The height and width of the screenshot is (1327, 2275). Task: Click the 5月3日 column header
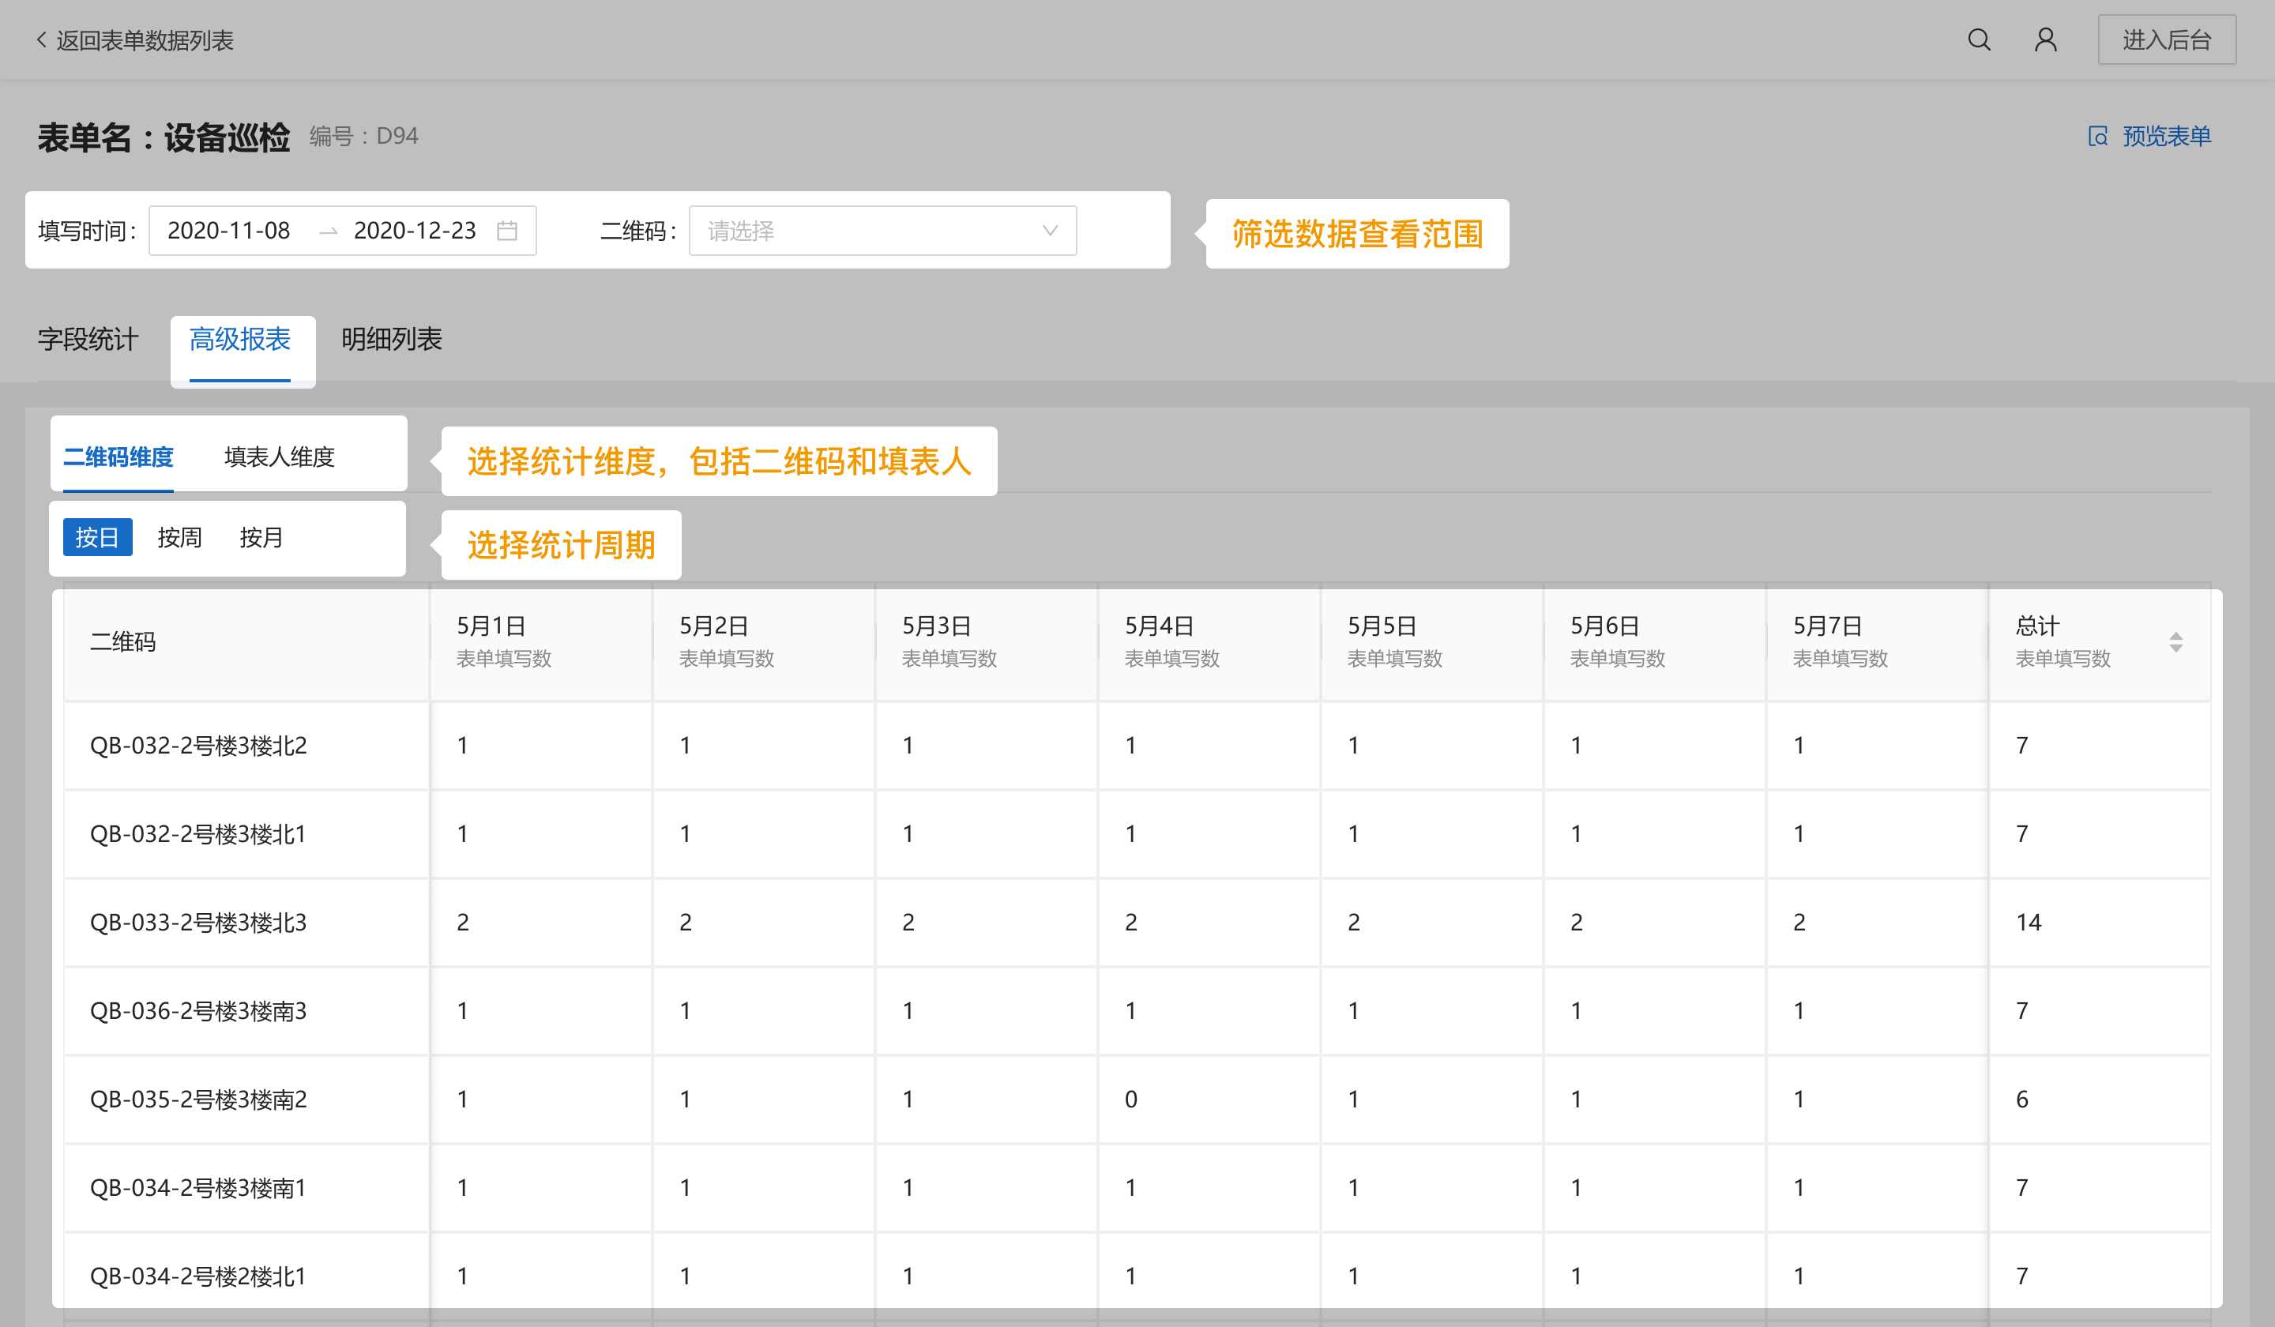[x=987, y=642]
